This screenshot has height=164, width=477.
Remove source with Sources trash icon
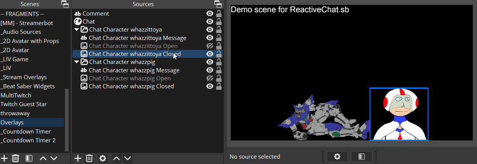coord(89,158)
